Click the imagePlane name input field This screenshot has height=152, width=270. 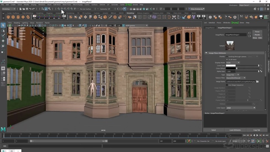click(236, 35)
